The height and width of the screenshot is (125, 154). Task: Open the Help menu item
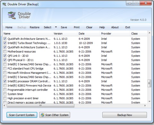pos(102,27)
